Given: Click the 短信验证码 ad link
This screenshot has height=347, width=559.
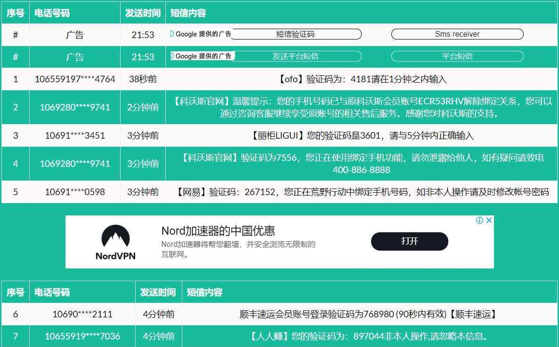Looking at the screenshot, I should (x=296, y=34).
